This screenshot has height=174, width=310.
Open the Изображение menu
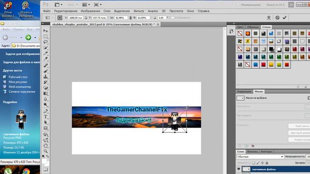pos(91,11)
